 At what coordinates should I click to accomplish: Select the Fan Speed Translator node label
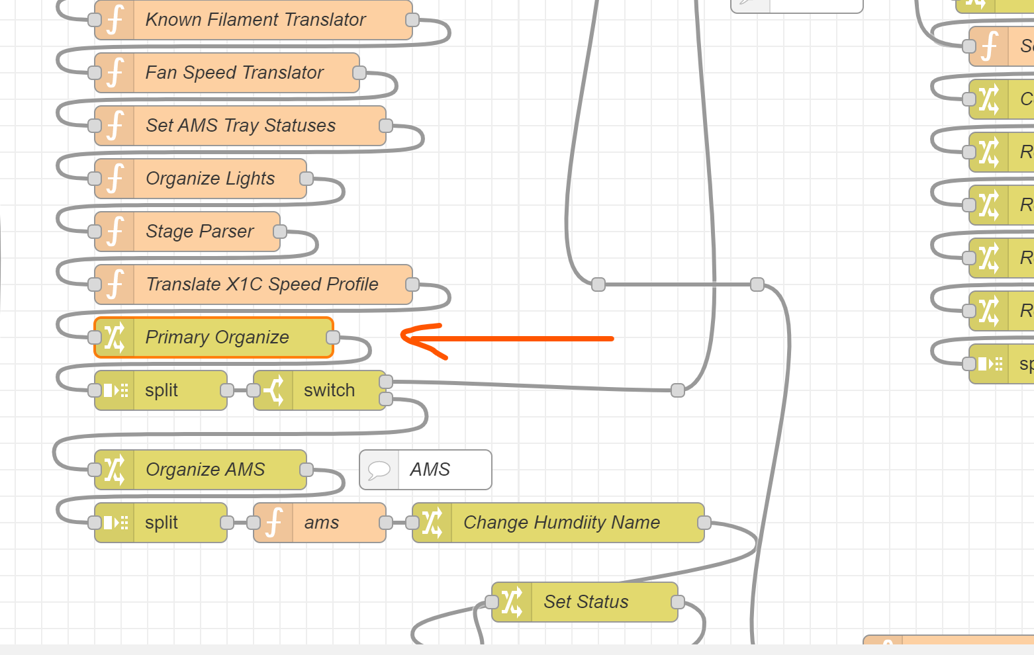tap(234, 73)
